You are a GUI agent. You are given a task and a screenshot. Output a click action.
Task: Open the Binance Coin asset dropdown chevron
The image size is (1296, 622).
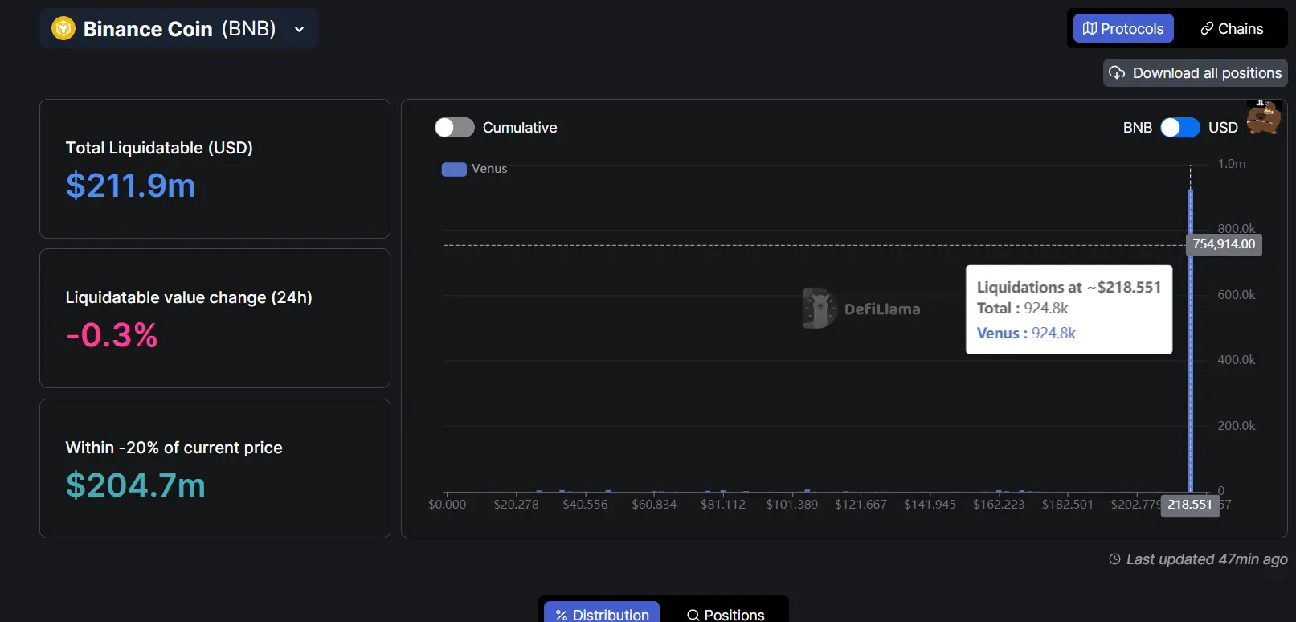(x=299, y=30)
